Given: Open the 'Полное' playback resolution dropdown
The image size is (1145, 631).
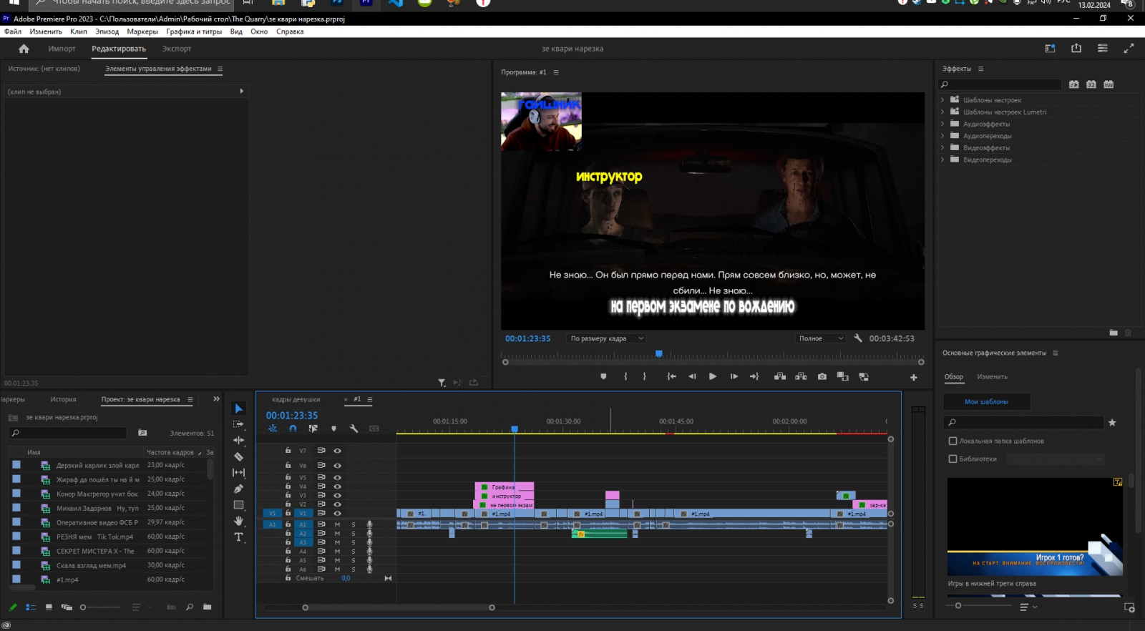Looking at the screenshot, I should tap(820, 338).
